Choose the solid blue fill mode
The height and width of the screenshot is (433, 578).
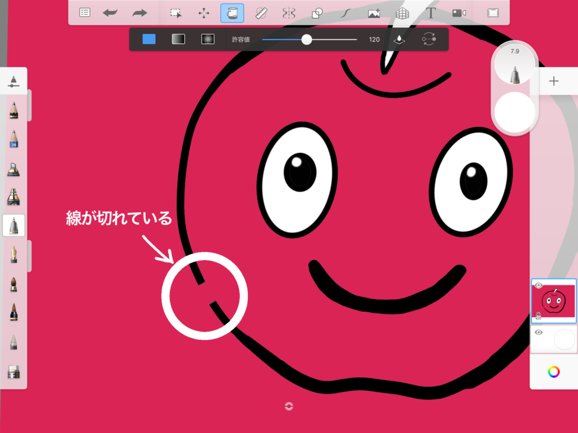coord(149,39)
